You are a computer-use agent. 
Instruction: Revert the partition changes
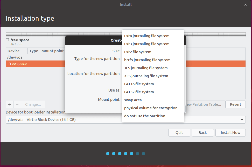(235, 104)
